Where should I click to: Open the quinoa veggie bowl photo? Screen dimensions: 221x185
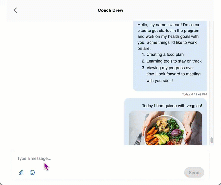pos(165,128)
